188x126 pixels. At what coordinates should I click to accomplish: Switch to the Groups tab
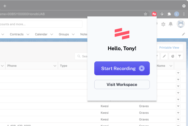coord(64,34)
